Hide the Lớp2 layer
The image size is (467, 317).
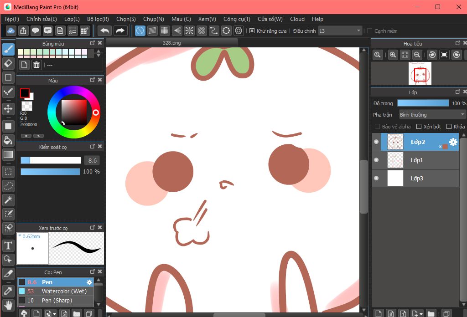[x=376, y=142]
